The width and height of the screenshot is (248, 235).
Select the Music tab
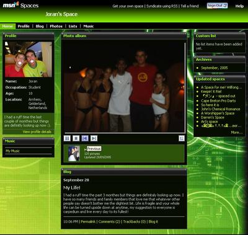coord(89,26)
